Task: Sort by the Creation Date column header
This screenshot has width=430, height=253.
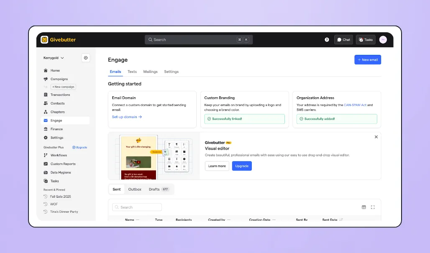Action: (x=262, y=220)
